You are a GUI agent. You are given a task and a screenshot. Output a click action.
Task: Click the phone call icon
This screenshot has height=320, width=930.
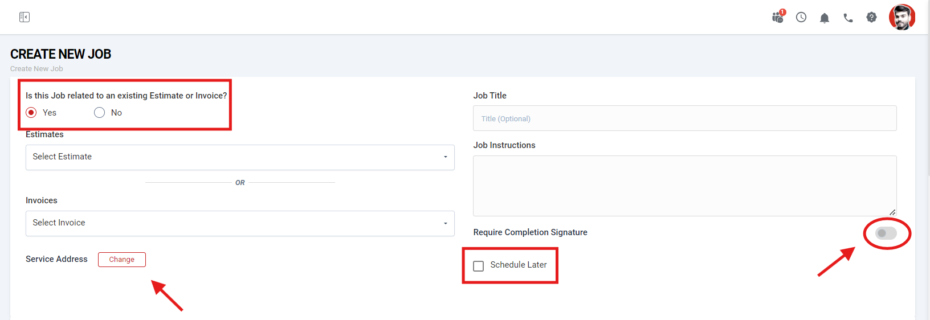[848, 18]
